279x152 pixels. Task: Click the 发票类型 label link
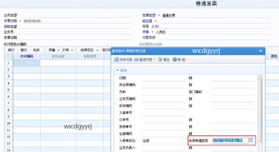tap(149, 15)
